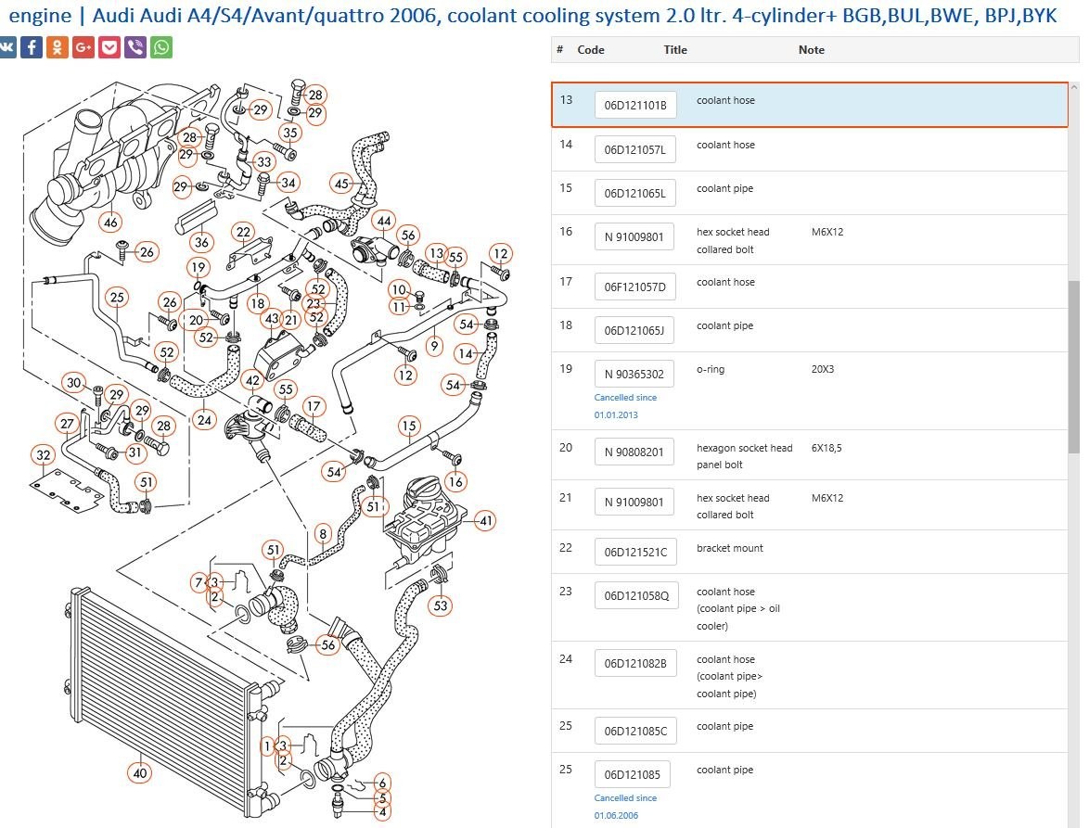This screenshot has width=1089, height=828.
Task: Click '6X18,5' note in row 20
Action: point(826,449)
